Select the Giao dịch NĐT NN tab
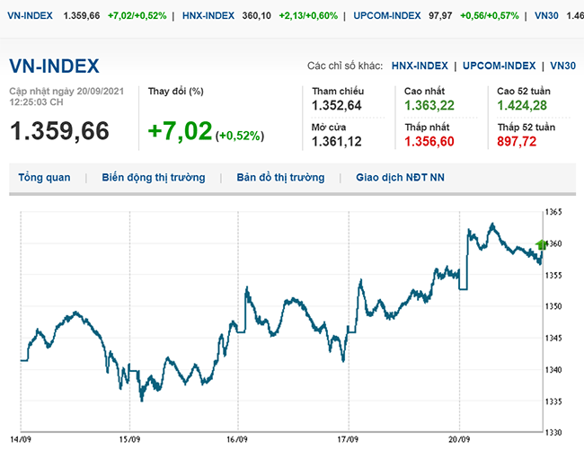 click(x=400, y=178)
